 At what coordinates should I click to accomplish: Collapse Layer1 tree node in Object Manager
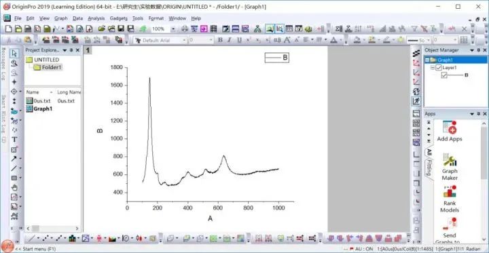432,67
